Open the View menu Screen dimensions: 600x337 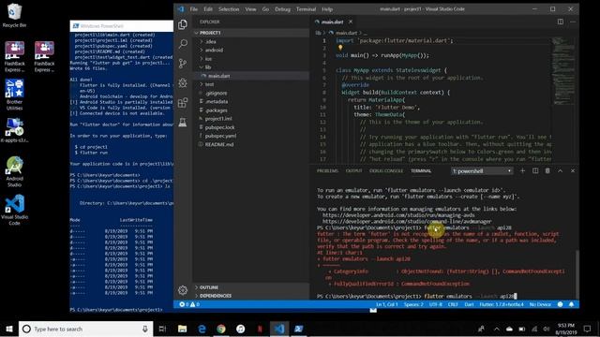coord(250,9)
